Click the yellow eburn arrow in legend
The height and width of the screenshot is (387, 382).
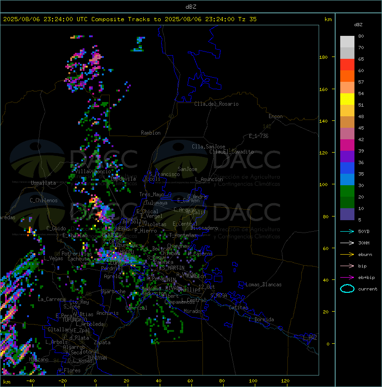pyautogui.click(x=347, y=255)
